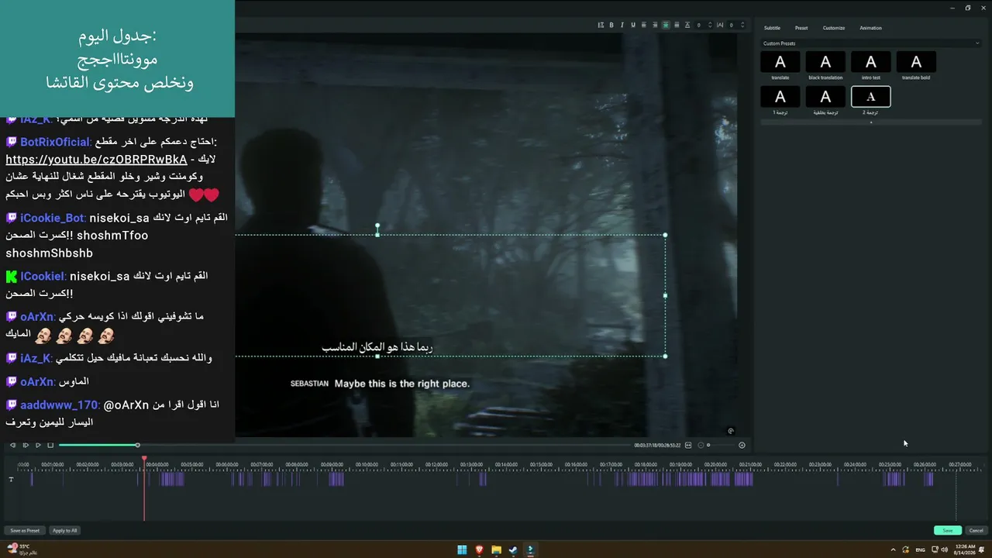Screen dimensions: 992x558
Task: Open the Customize tab
Action: (834, 28)
